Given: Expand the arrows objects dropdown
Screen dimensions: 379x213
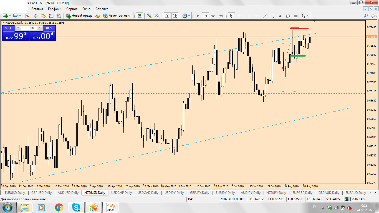Looking at the screenshot, I should click(308, 16).
